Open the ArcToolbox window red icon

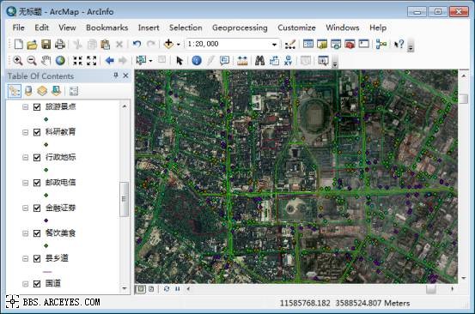[x=350, y=44]
